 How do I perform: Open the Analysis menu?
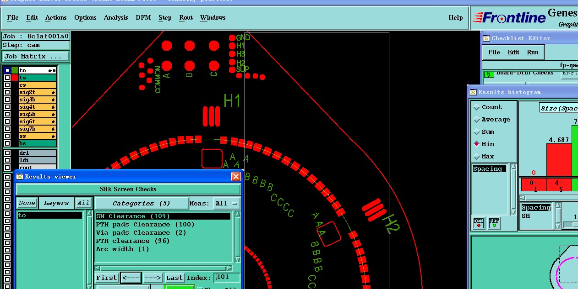point(116,17)
